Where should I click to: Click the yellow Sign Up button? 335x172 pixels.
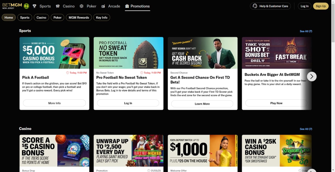[x=321, y=6]
